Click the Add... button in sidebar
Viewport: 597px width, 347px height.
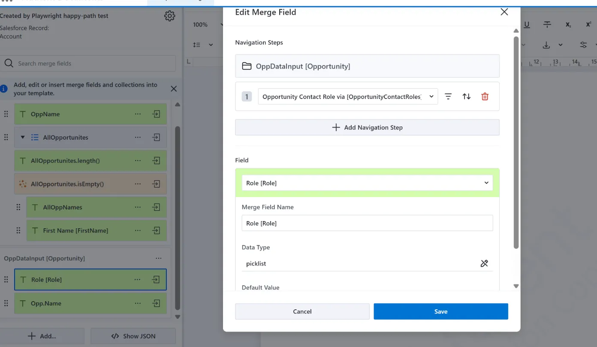point(42,336)
